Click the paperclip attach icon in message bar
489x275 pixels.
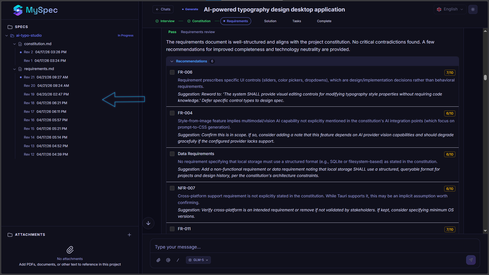[x=159, y=260]
